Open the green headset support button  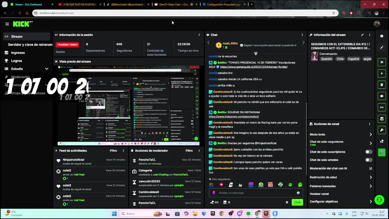379,200
